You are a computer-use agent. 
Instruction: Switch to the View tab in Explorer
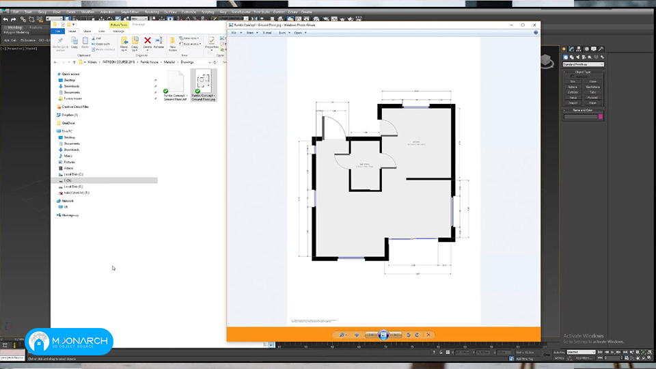tap(101, 31)
